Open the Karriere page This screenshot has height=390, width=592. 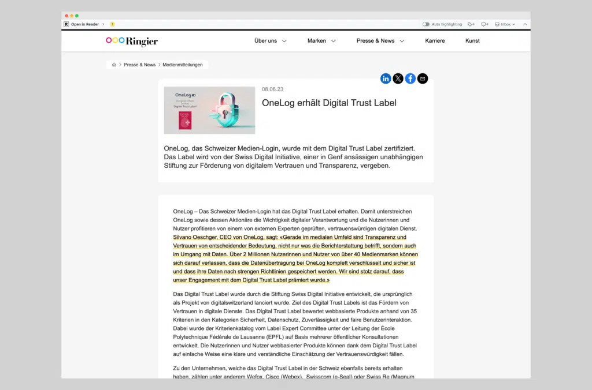point(435,41)
